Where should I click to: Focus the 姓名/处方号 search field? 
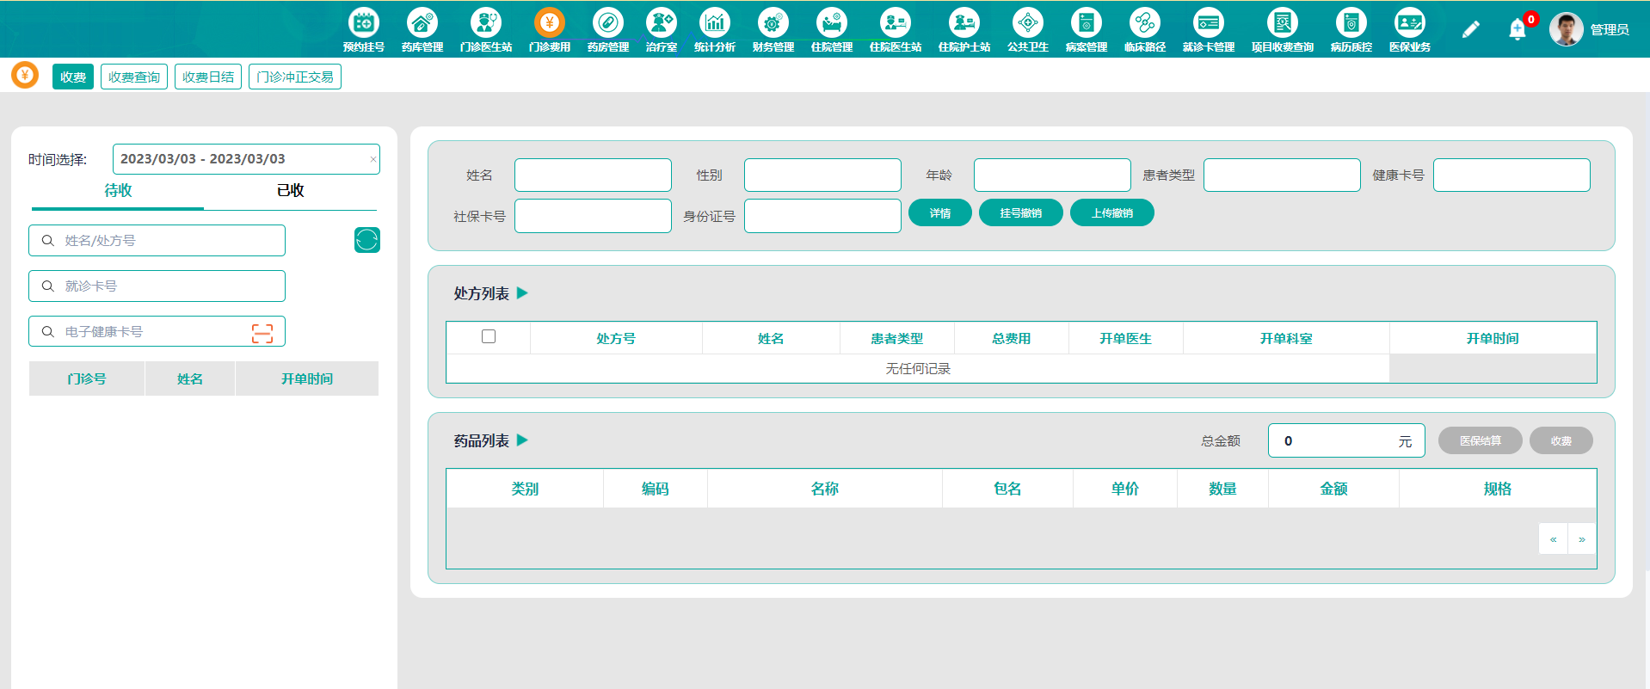tap(157, 241)
